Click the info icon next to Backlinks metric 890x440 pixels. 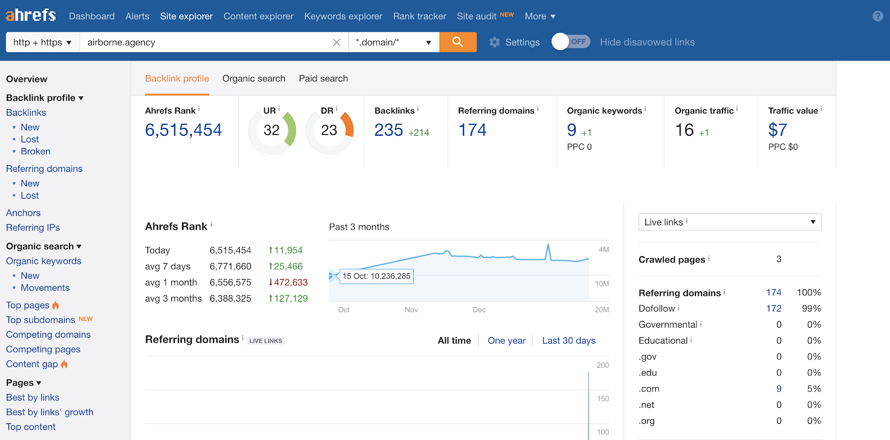pyautogui.click(x=418, y=109)
